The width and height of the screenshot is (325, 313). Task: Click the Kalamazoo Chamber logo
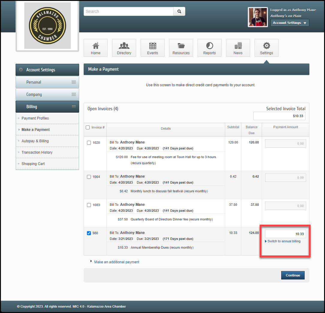pyautogui.click(x=47, y=25)
